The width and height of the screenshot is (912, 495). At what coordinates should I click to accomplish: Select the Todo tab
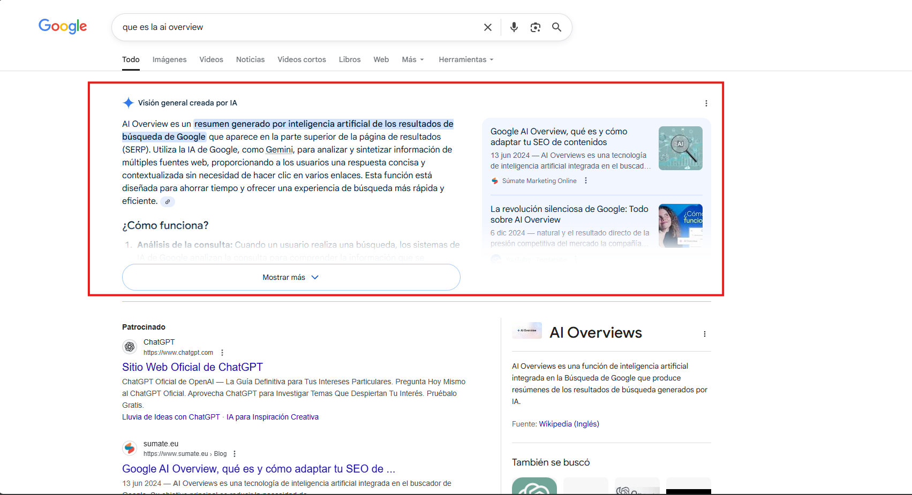pos(131,59)
